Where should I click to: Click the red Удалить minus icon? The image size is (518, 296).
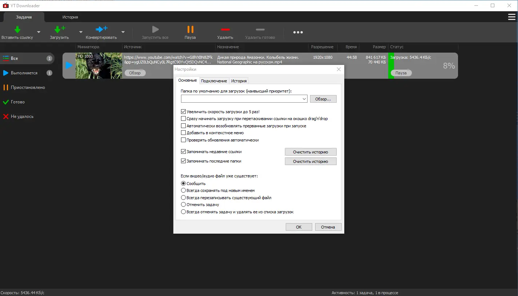click(225, 29)
